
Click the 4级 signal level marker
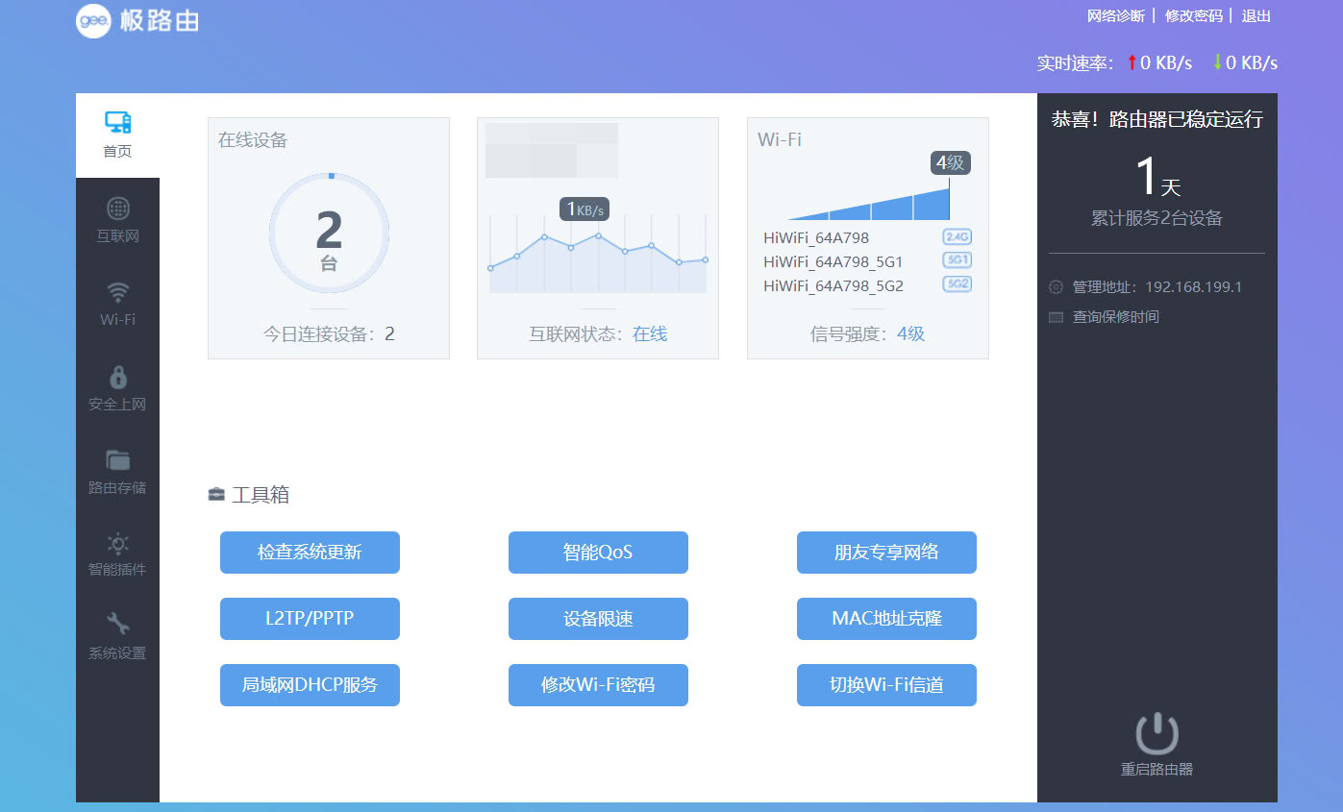(x=951, y=163)
